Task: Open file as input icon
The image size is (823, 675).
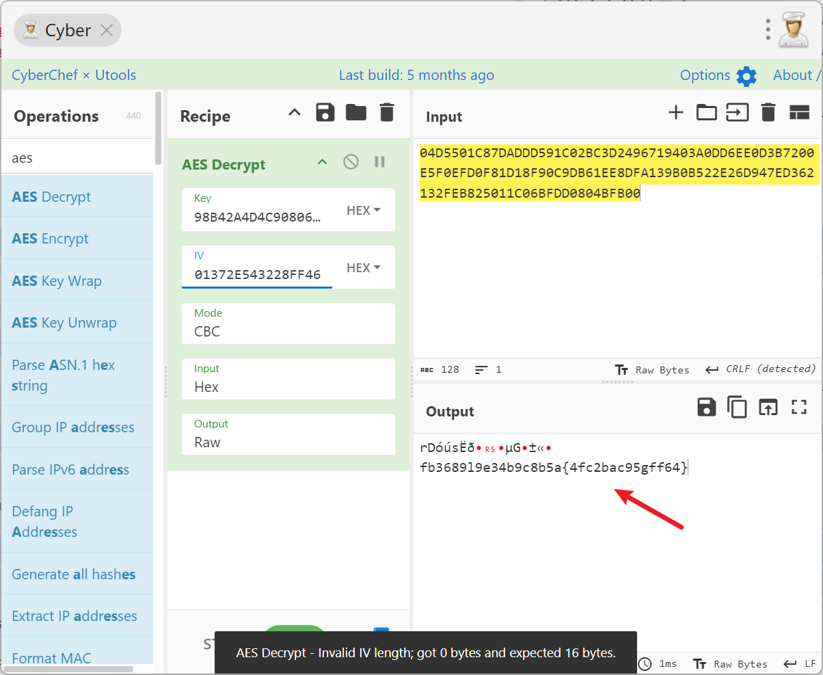Action: [738, 113]
